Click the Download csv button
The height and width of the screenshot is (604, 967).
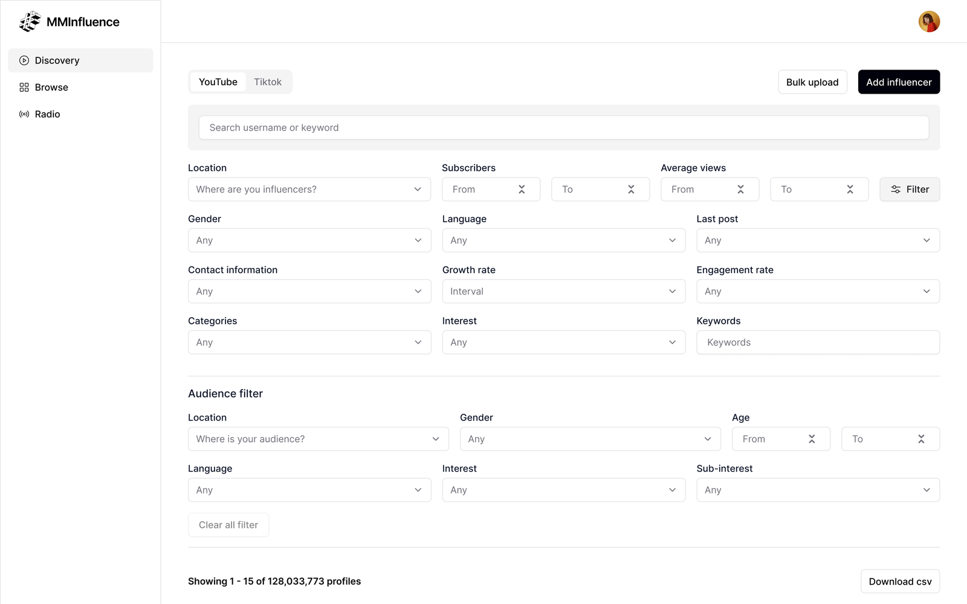900,582
